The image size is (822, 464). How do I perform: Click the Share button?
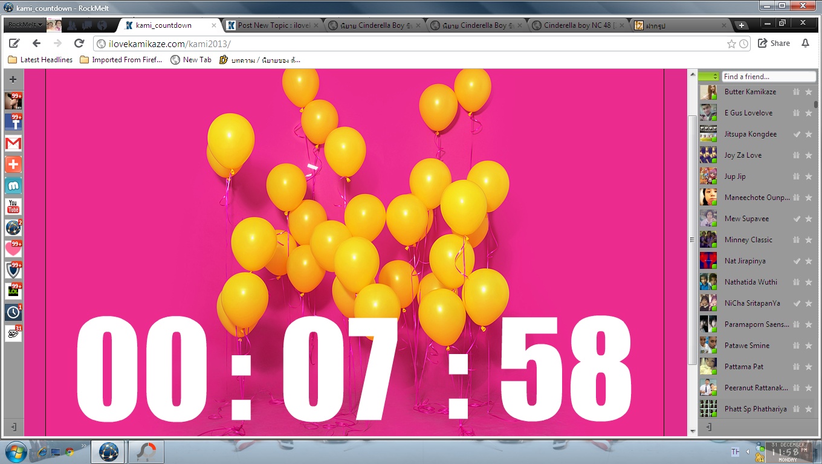[x=774, y=43]
